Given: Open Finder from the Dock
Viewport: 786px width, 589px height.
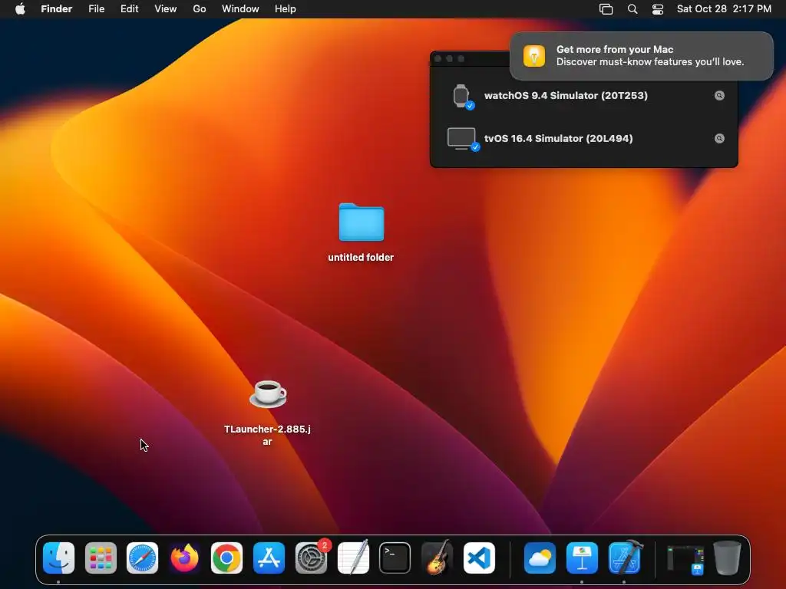Looking at the screenshot, I should 58,558.
